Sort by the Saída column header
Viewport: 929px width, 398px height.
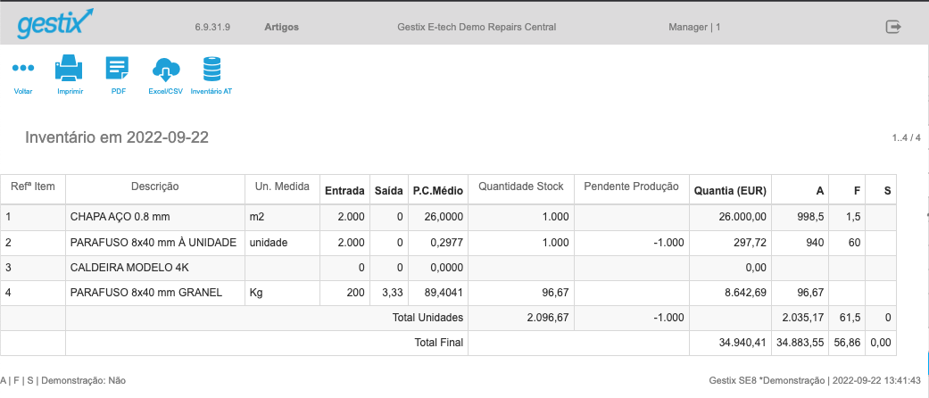click(x=389, y=191)
